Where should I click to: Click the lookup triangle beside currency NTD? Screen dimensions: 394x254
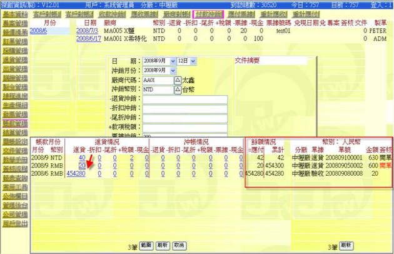(177, 89)
